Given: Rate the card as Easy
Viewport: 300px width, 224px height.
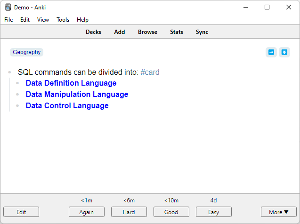Looking at the screenshot, I should [x=214, y=212].
